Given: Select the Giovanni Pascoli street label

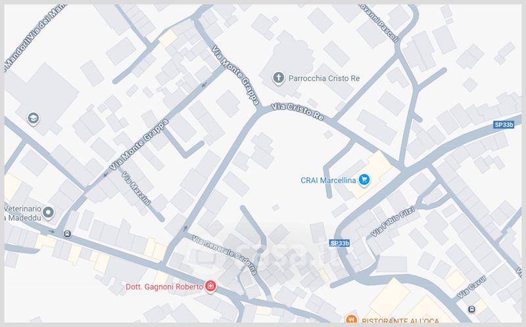Looking at the screenshot, I should pyautogui.click(x=379, y=23).
